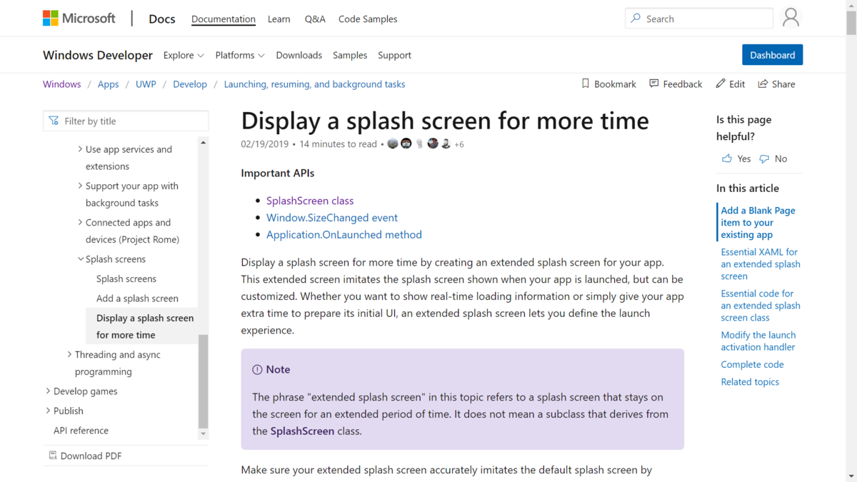857x482 pixels.
Task: Click the Share arrow icon
Action: 763,84
